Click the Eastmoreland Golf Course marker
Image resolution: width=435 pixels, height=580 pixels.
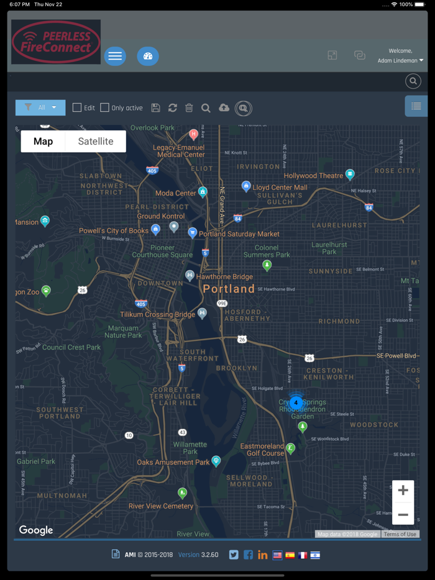291,449
